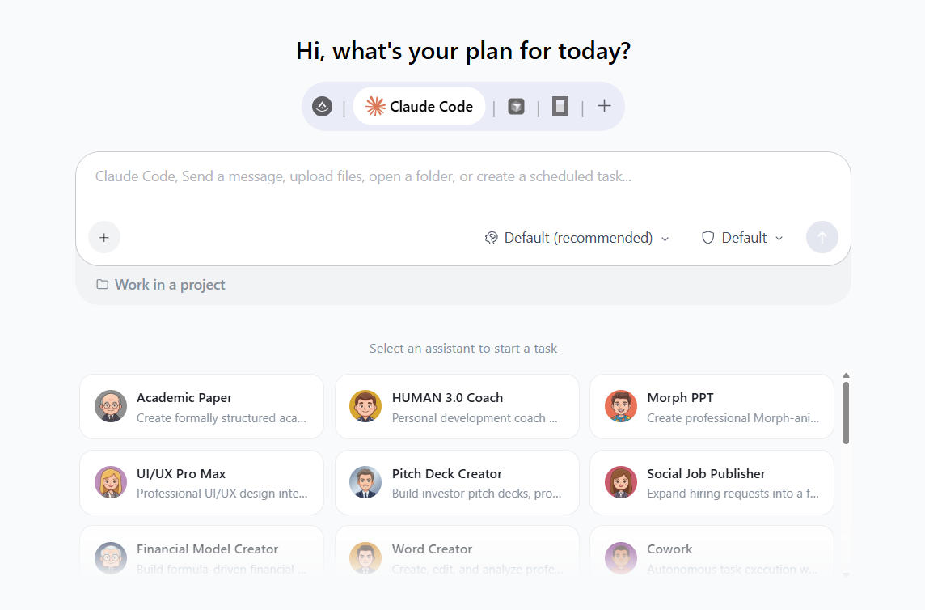The height and width of the screenshot is (610, 925).
Task: Select the Financial Model Creator assistant
Action: 202,552
